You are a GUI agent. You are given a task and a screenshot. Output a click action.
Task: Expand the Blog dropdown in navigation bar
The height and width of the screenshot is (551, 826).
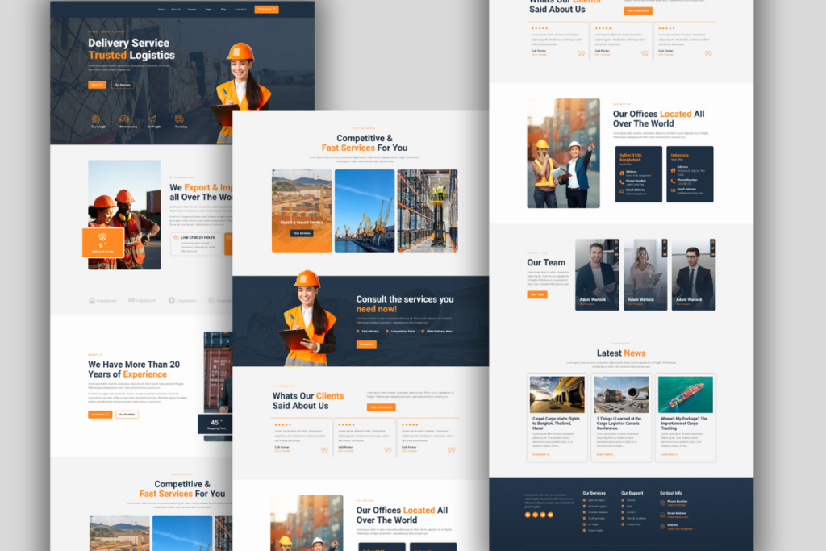click(x=223, y=10)
